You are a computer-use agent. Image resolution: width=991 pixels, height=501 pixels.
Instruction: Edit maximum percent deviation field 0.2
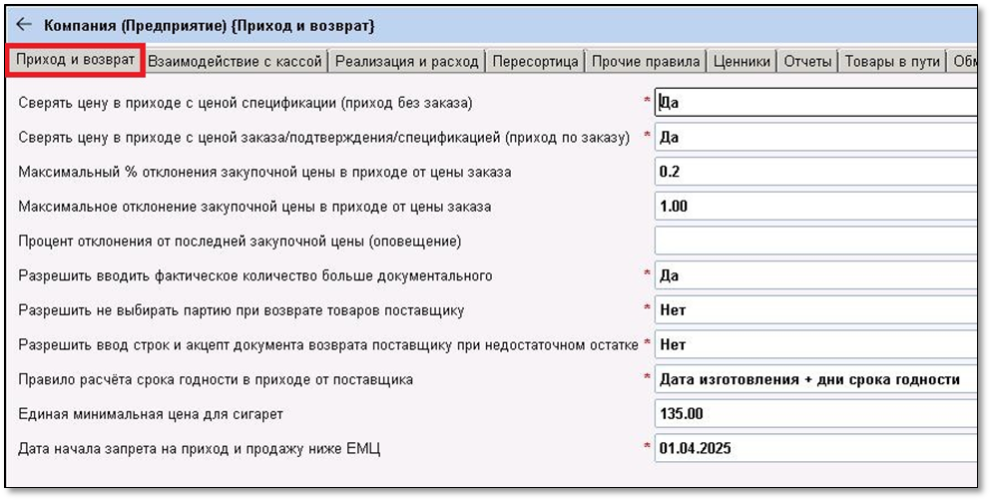pos(814,172)
